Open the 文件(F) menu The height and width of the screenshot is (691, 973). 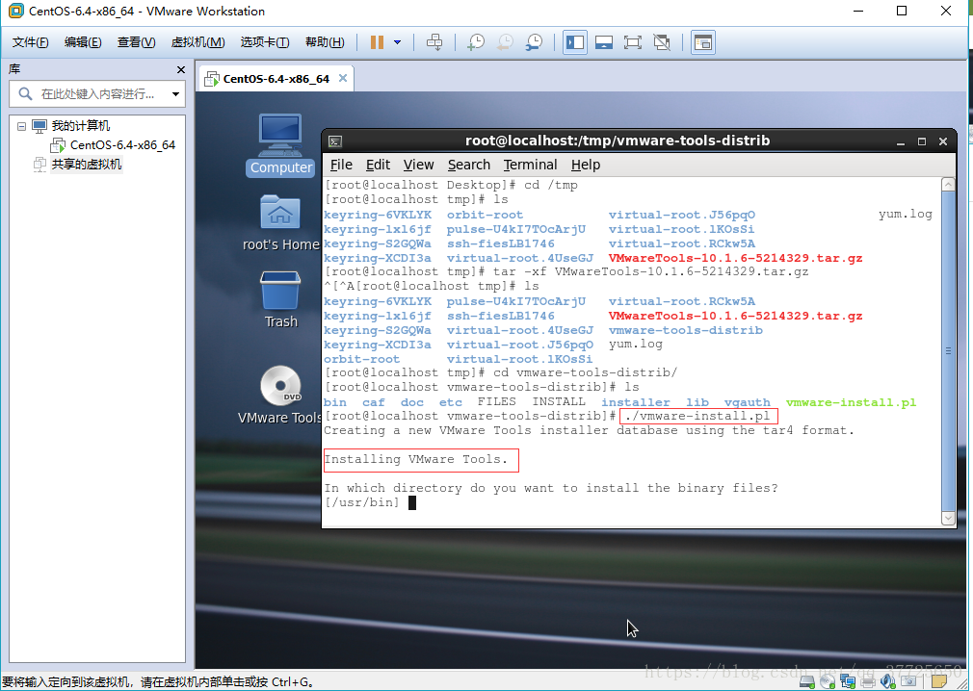click(x=31, y=42)
